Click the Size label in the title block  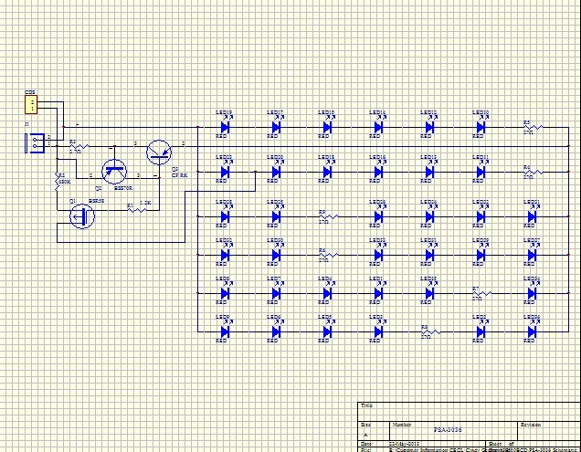tap(365, 425)
